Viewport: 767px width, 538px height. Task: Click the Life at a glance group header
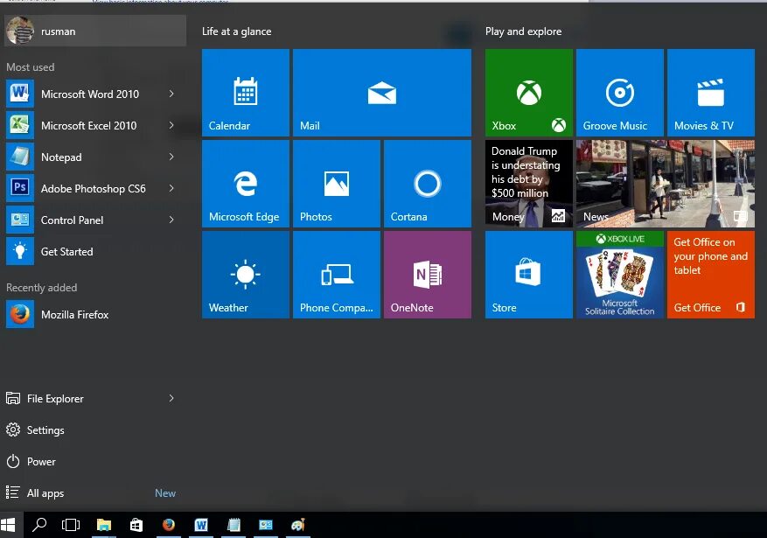237,31
